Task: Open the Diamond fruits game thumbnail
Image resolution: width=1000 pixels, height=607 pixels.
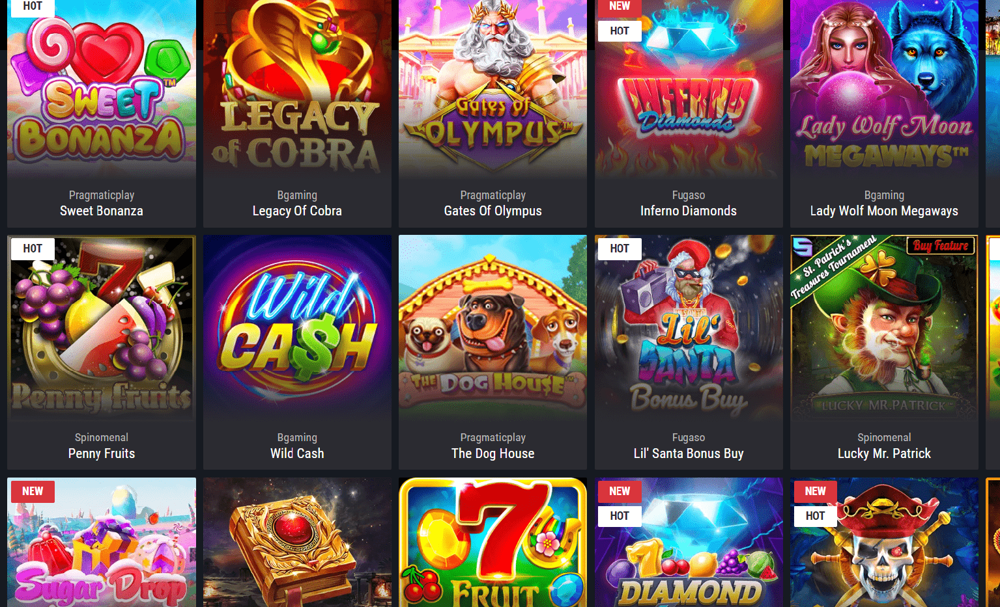Action: pos(689,543)
